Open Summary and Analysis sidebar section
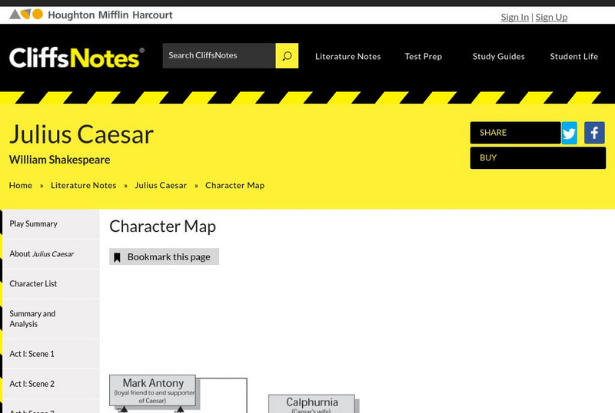 click(x=51, y=319)
